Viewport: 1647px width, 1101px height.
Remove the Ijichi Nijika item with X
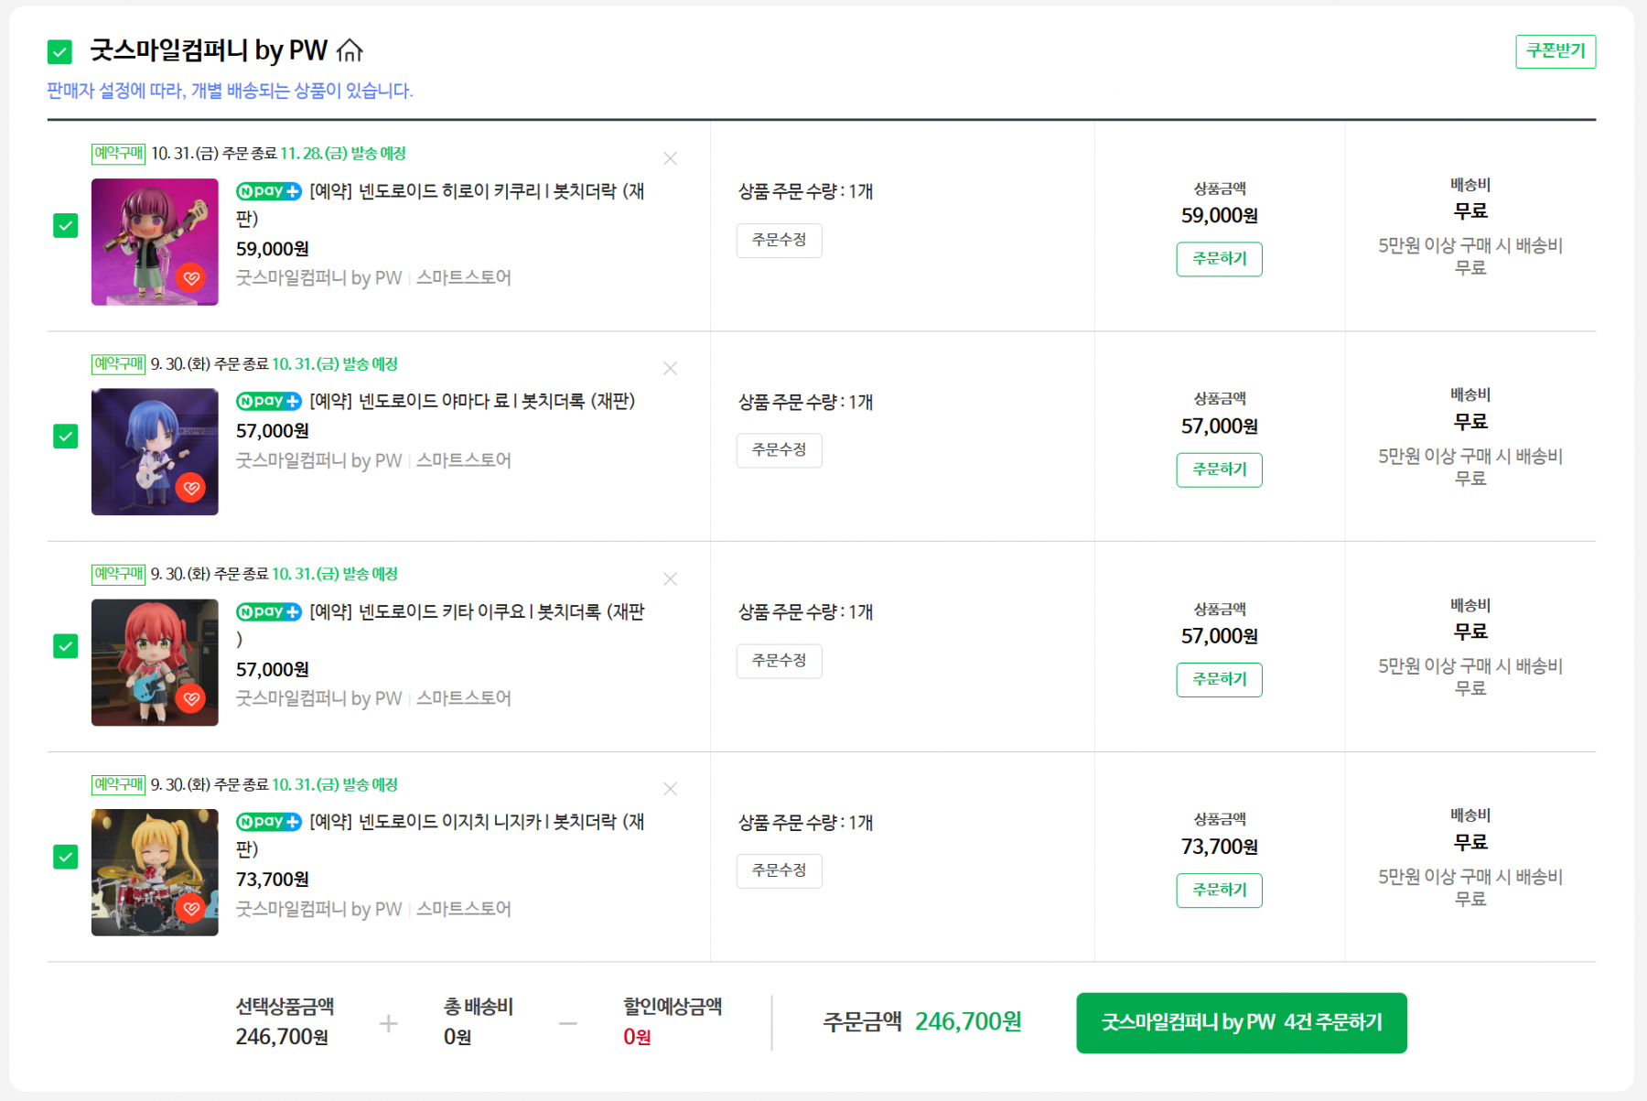670,789
